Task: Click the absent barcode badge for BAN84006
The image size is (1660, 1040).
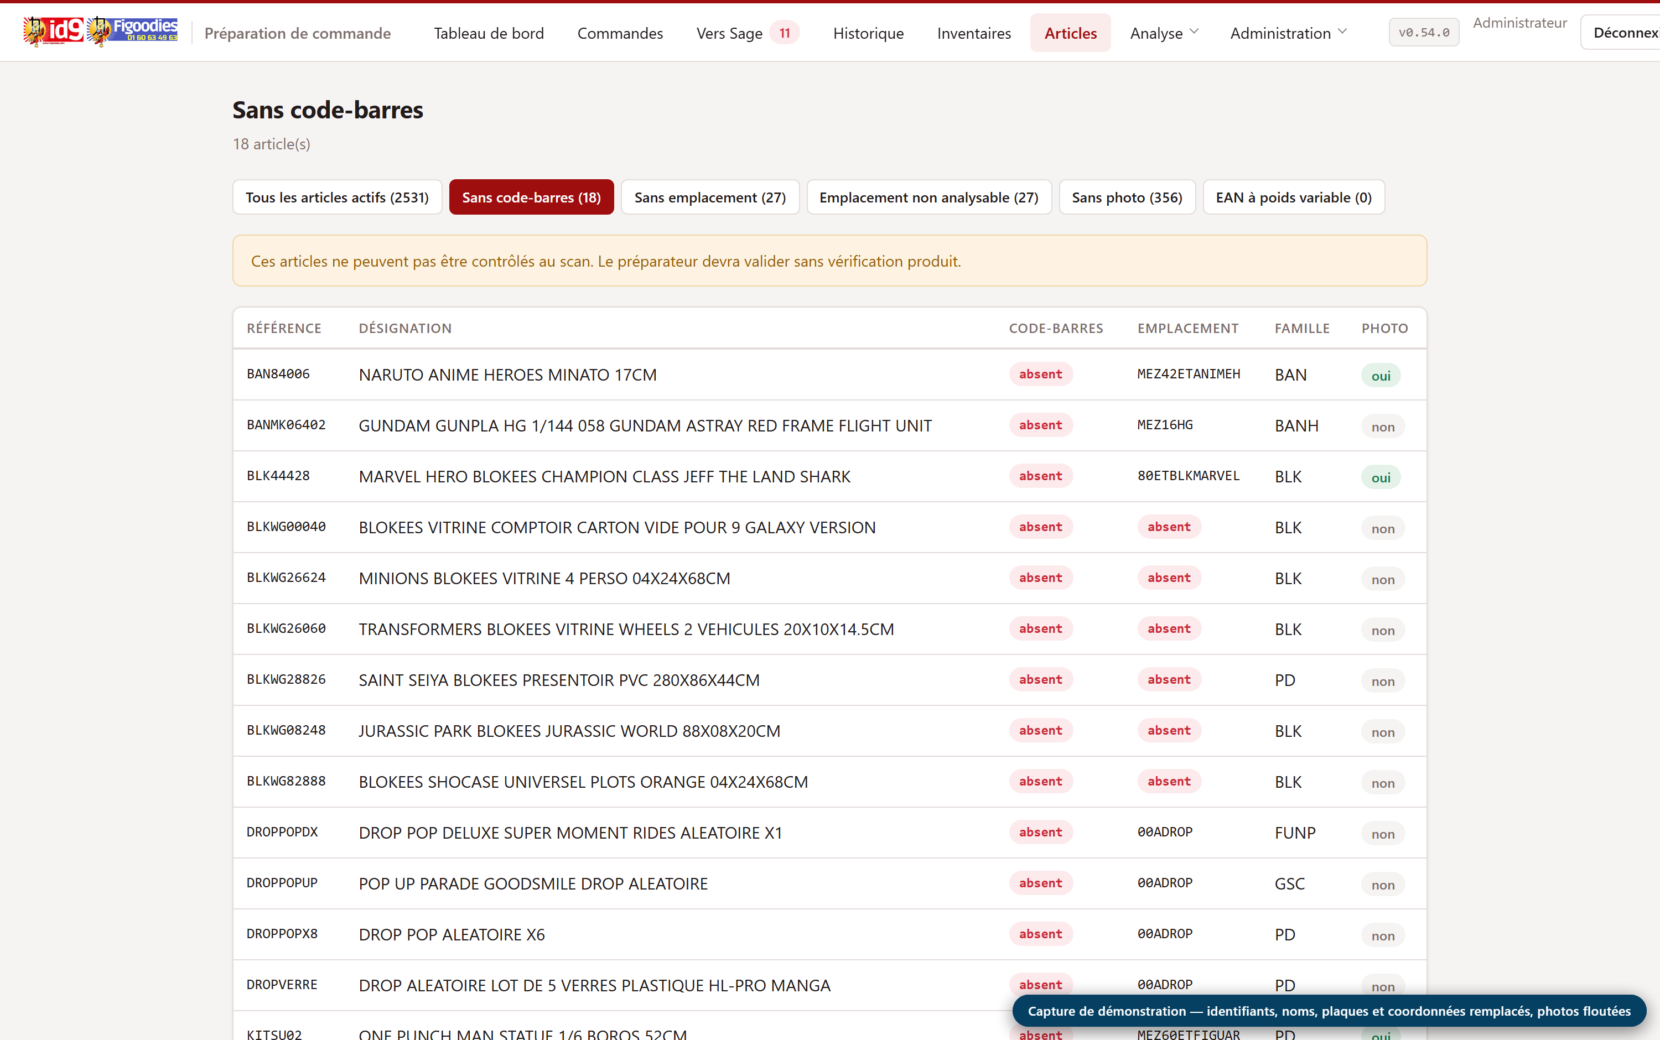Action: point(1040,374)
